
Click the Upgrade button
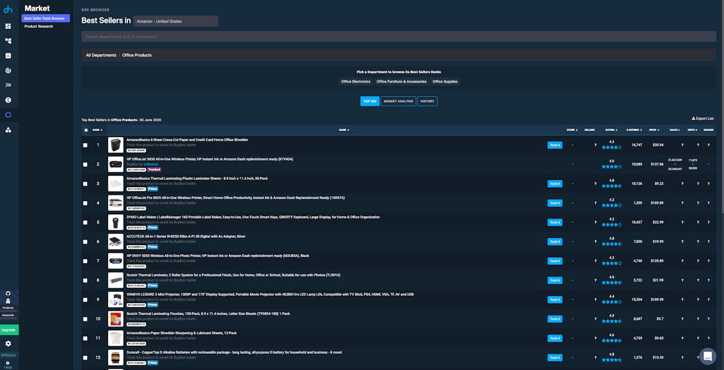pyautogui.click(x=8, y=330)
